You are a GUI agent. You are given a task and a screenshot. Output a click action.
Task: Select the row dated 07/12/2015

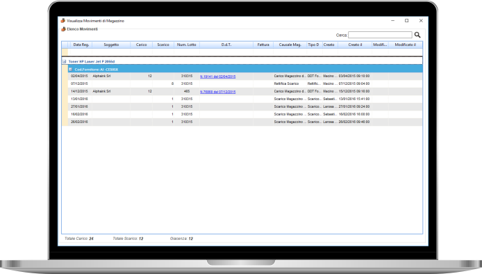245,83
